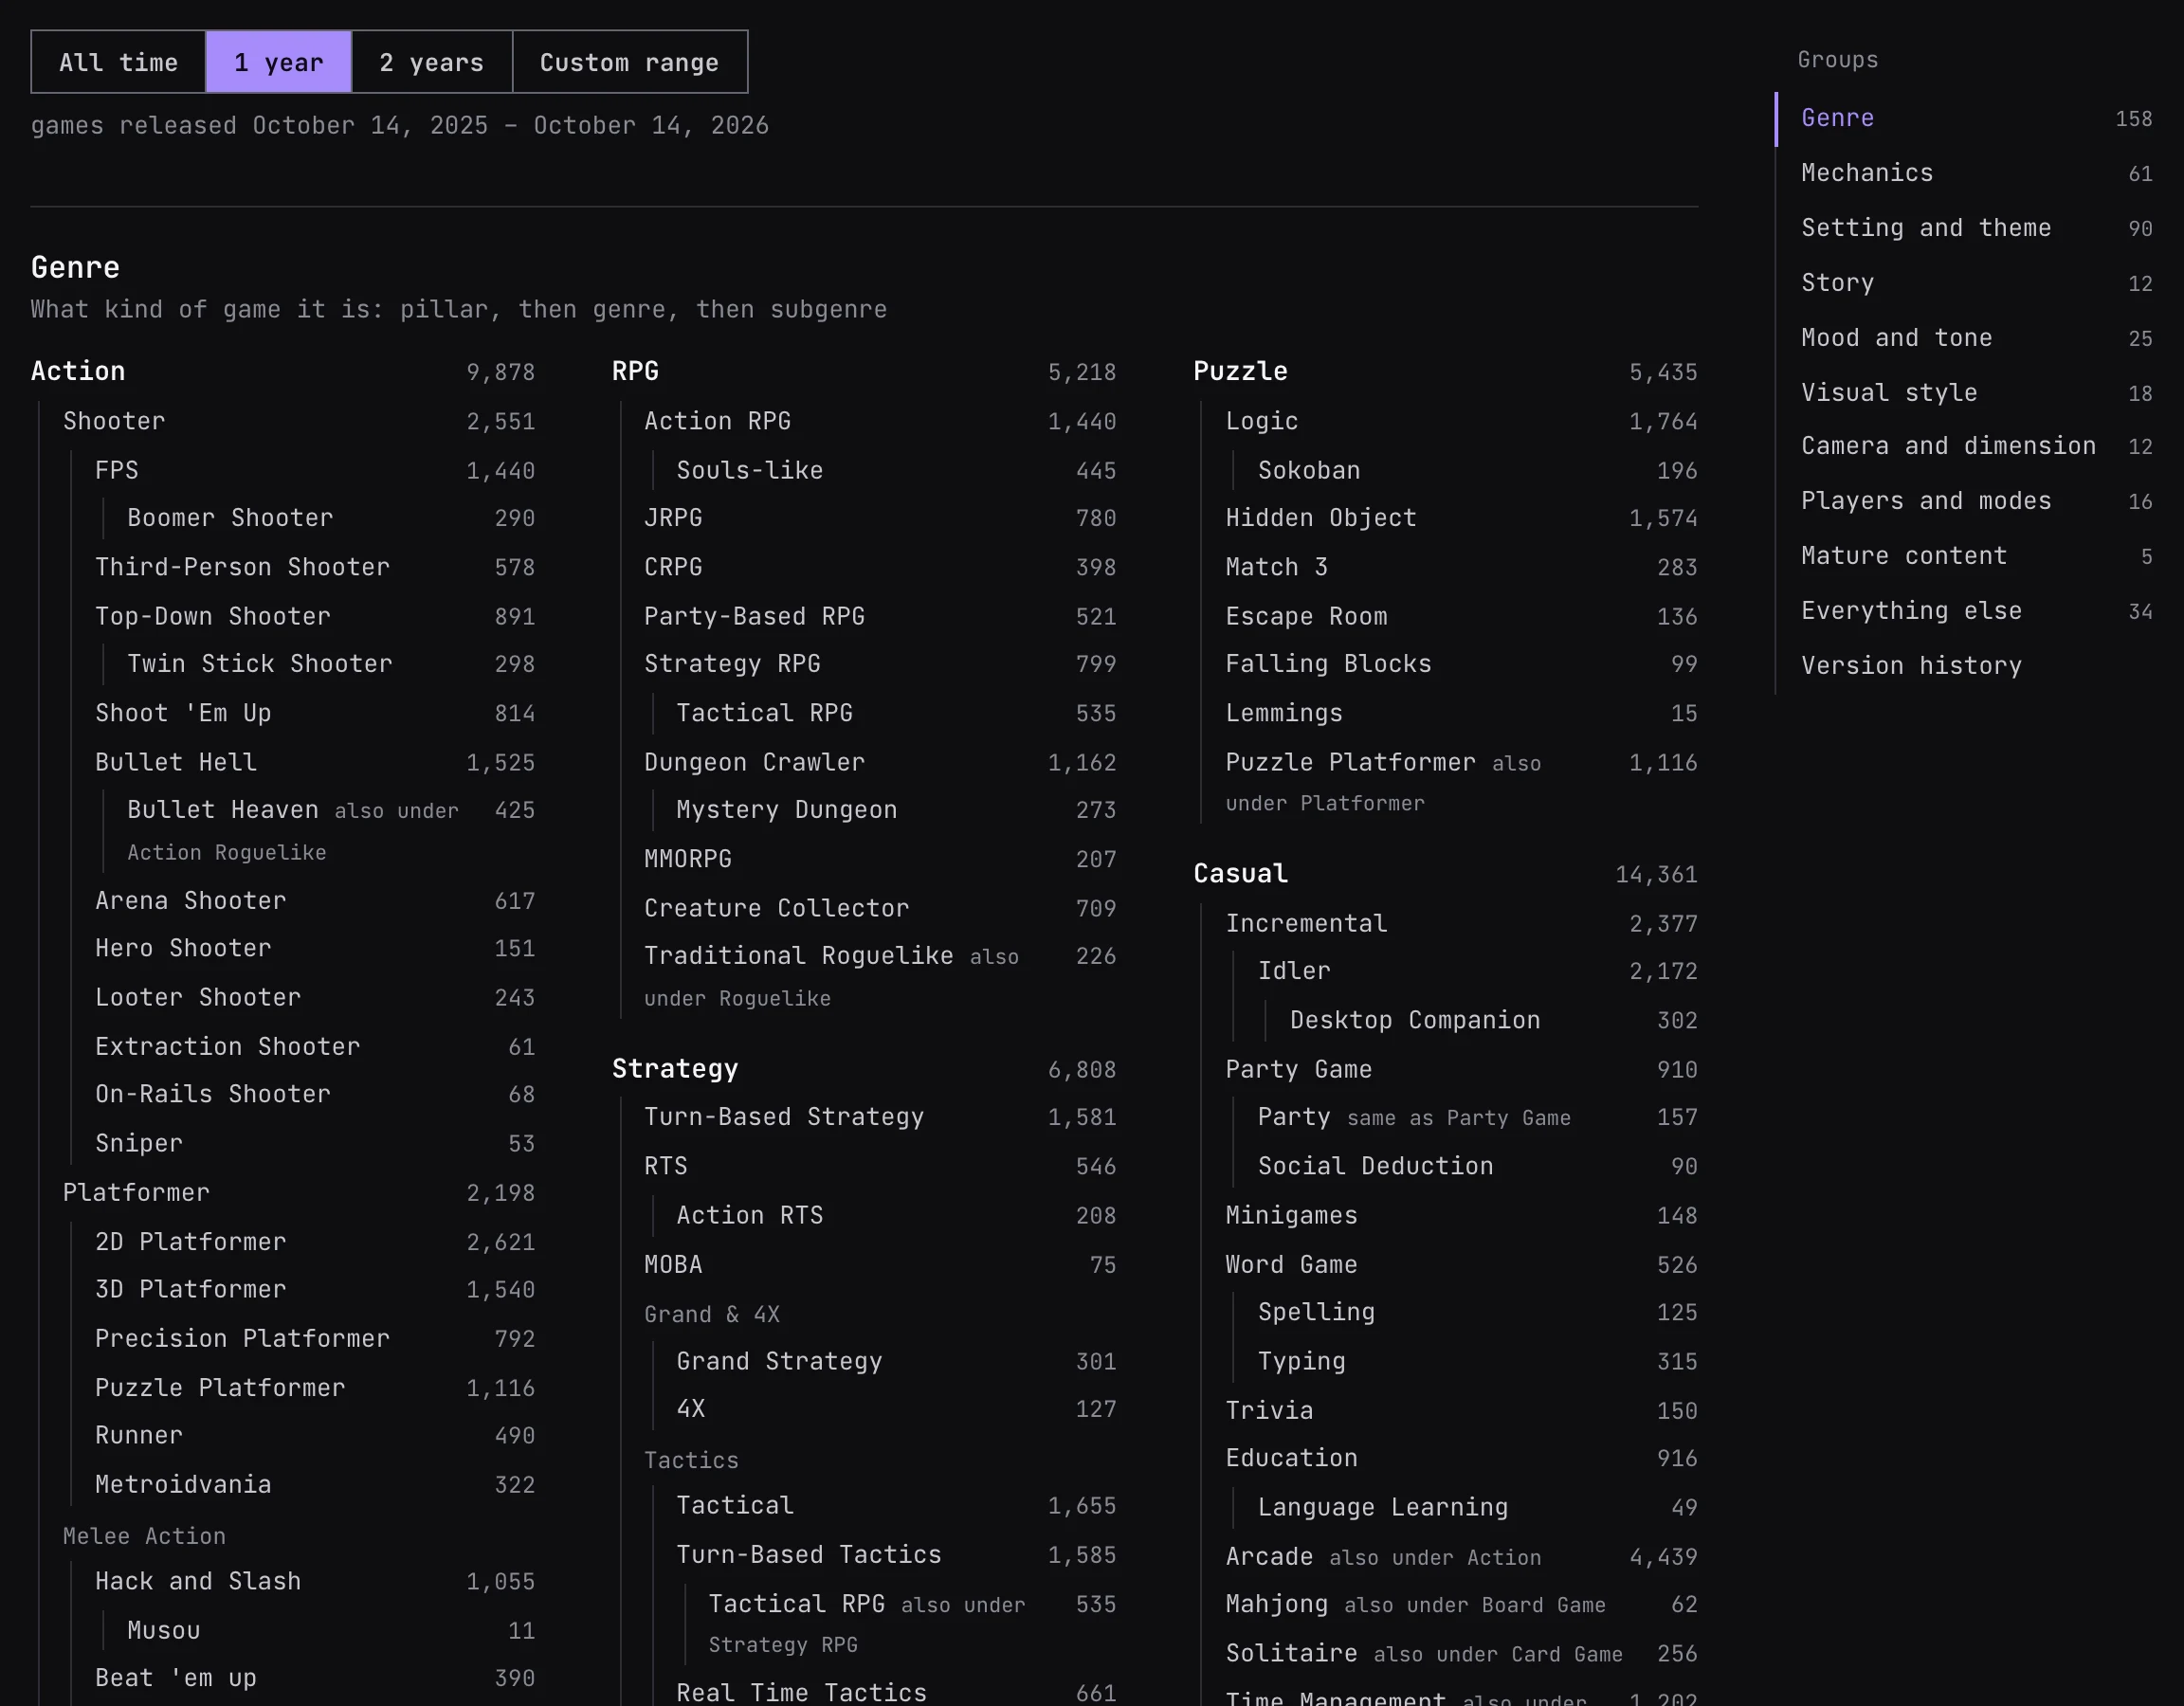The width and height of the screenshot is (2184, 1706).
Task: Select the Language Learning tag
Action: [x=1383, y=1508]
